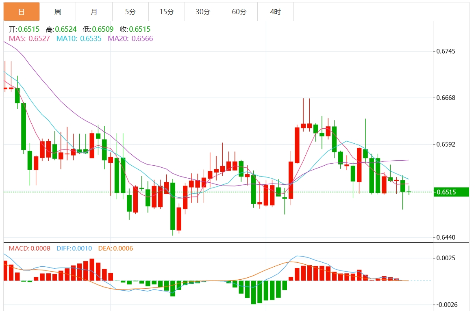Select the 日 daily timeframe tab
Screen dimensions: 476x311
coord(22,12)
